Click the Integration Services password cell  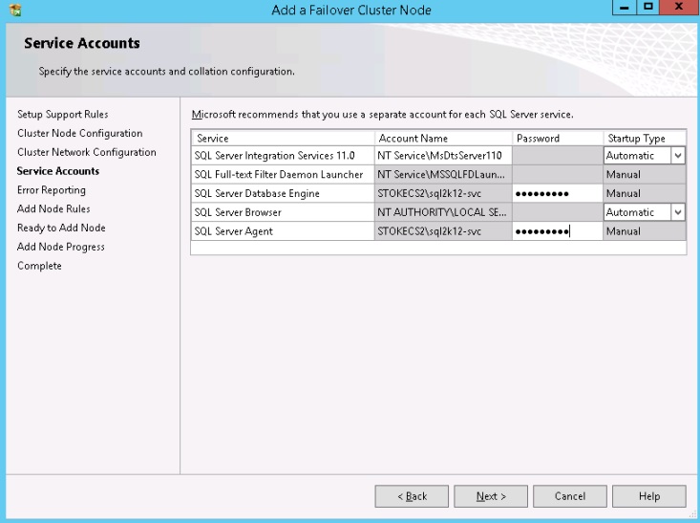click(557, 156)
